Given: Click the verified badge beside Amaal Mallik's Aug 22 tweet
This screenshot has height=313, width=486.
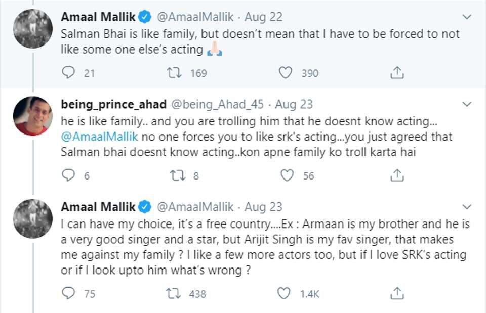Looking at the screenshot, I should click(145, 16).
